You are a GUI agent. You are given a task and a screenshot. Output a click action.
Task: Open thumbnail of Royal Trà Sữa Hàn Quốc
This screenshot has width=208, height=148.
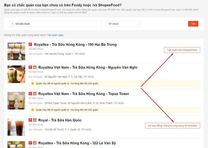pyautogui.click(x=16, y=127)
